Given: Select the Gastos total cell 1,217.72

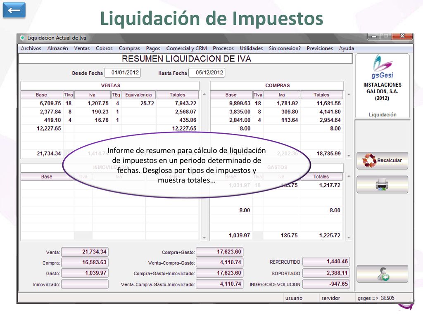Looking at the screenshot, I should click(321, 185).
